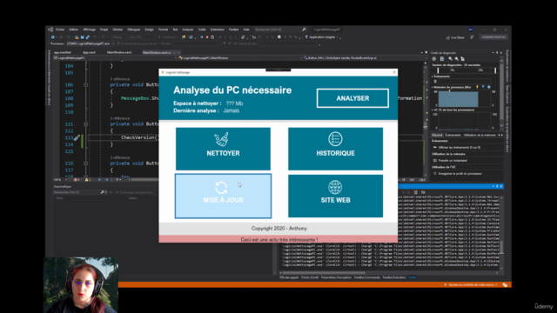The width and height of the screenshot is (557, 313).
Task: Click the diagnostic tools zoom out icon
Action: click(x=456, y=59)
